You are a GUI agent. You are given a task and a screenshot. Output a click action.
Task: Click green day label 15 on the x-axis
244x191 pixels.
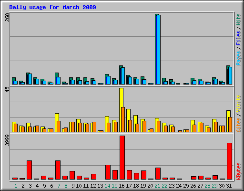click(114, 186)
